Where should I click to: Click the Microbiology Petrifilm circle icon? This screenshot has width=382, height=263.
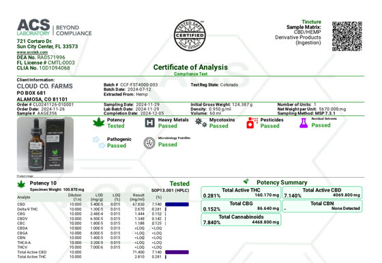(x=149, y=143)
